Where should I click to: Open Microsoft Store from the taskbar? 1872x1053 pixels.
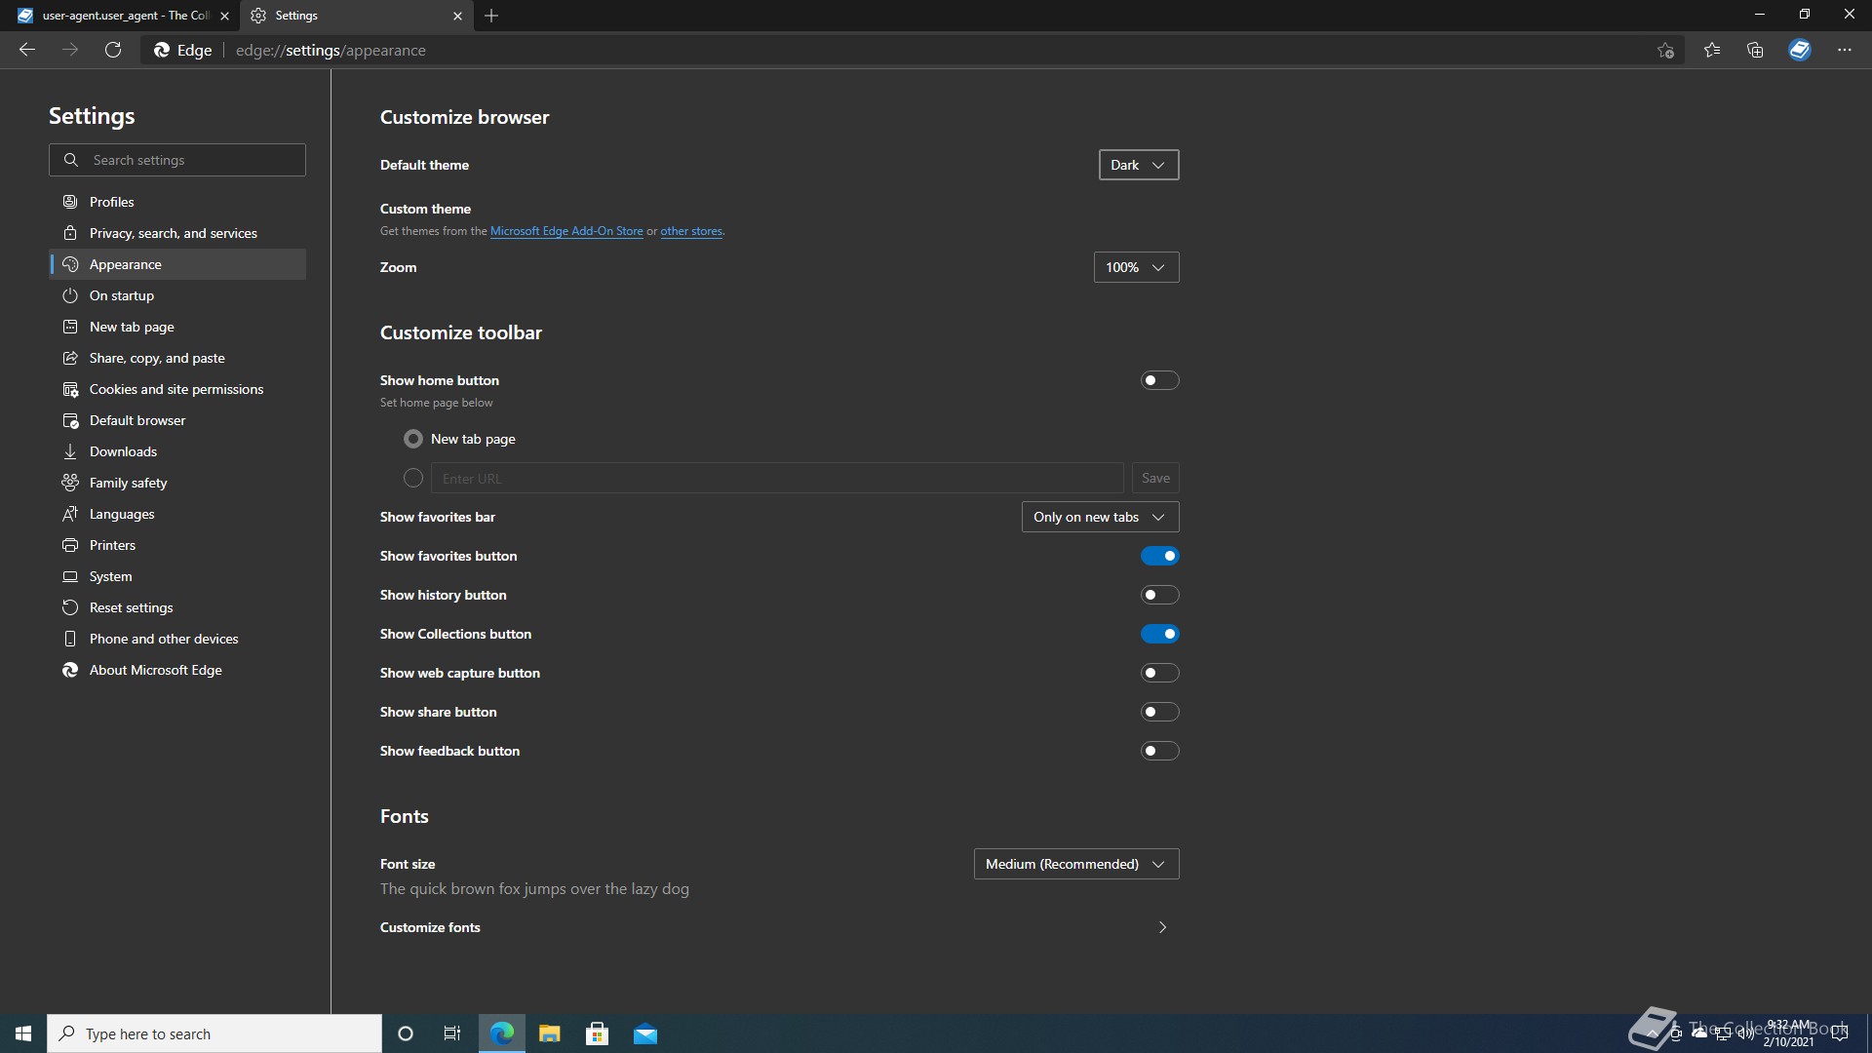coord(597,1033)
